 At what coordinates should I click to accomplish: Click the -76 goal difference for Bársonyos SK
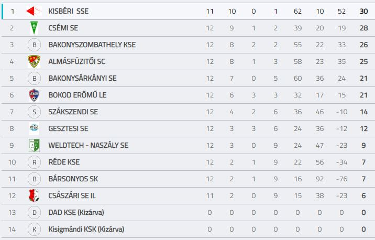click(341, 179)
